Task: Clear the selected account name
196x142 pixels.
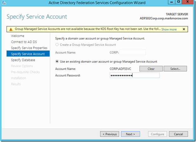Action: click(x=151, y=69)
